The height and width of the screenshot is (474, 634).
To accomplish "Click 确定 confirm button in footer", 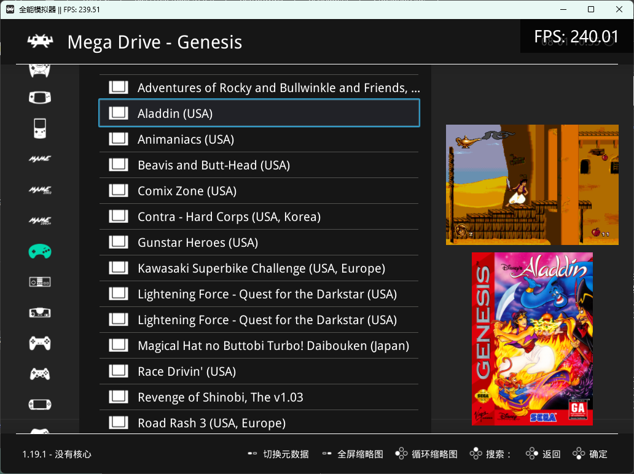I will tap(590, 454).
